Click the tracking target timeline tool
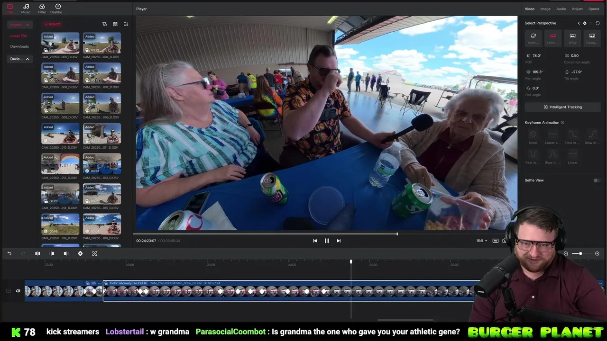The height and width of the screenshot is (341, 607). click(94, 253)
